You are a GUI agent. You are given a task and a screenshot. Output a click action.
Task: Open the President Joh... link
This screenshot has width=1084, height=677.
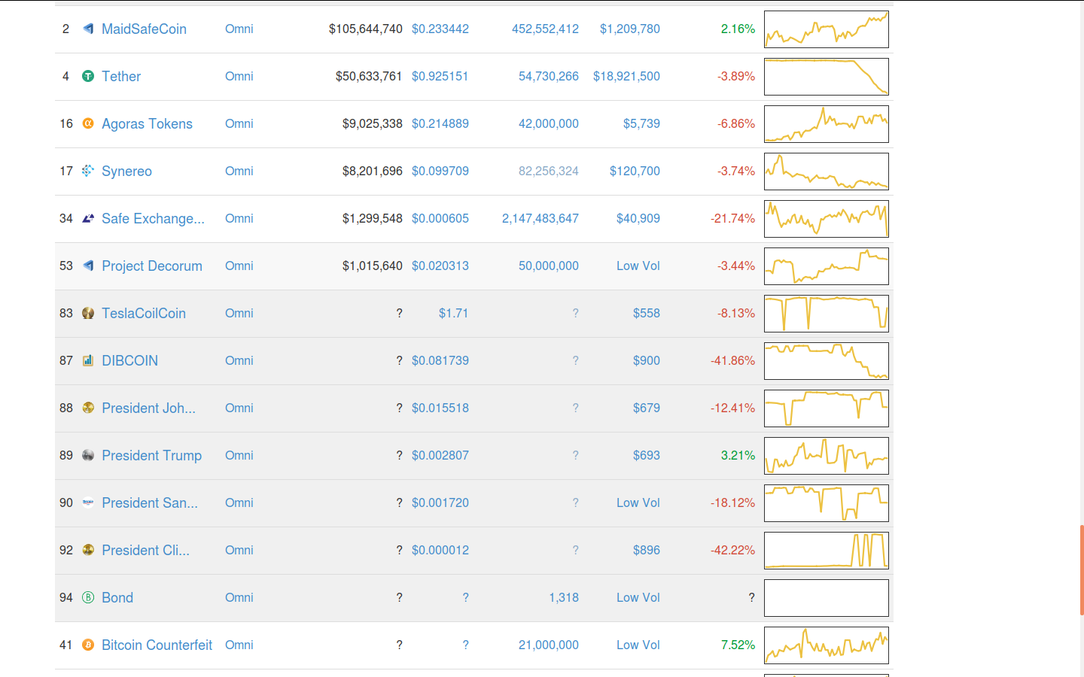pyautogui.click(x=148, y=408)
